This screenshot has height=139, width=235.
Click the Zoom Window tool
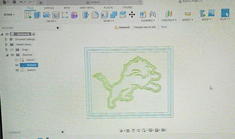pyautogui.click(x=138, y=130)
